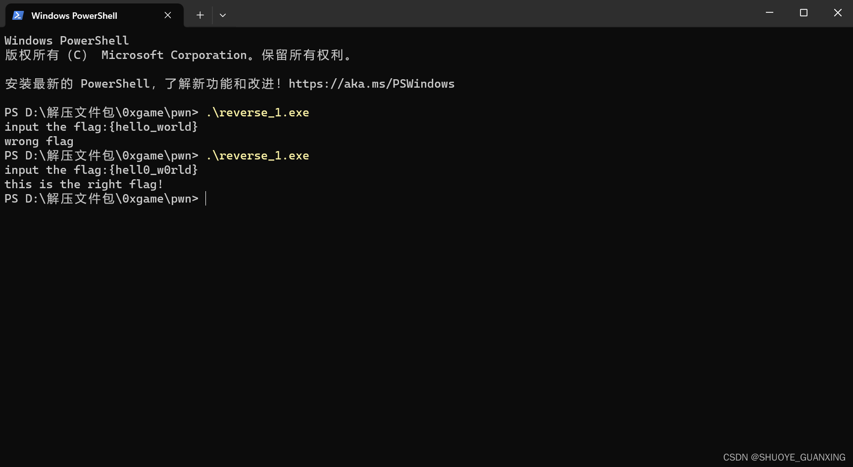Open a new terminal tab with the plus icon

click(200, 15)
